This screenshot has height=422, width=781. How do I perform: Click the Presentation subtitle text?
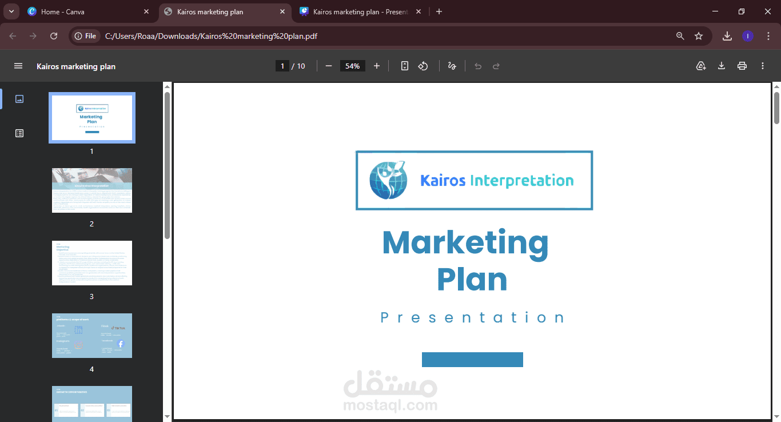[x=472, y=318]
